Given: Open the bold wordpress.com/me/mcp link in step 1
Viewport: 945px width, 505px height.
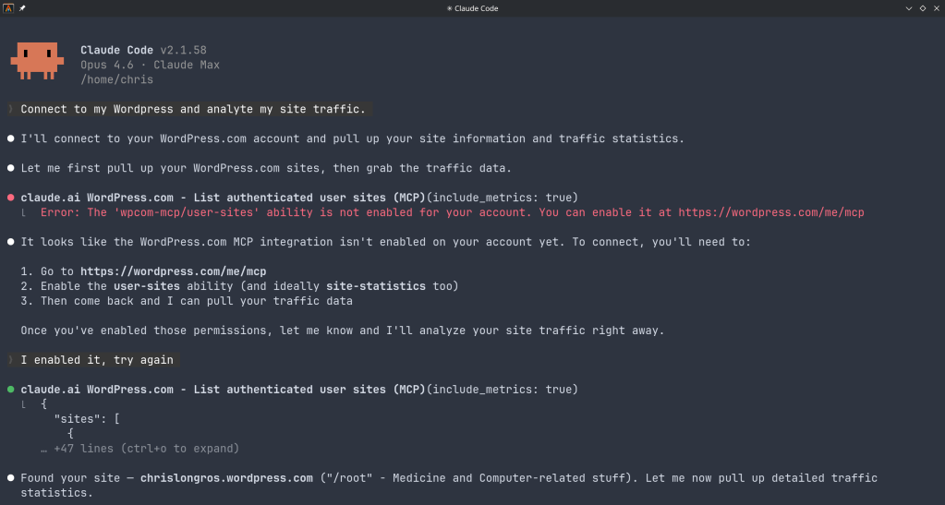Looking at the screenshot, I should 173,271.
